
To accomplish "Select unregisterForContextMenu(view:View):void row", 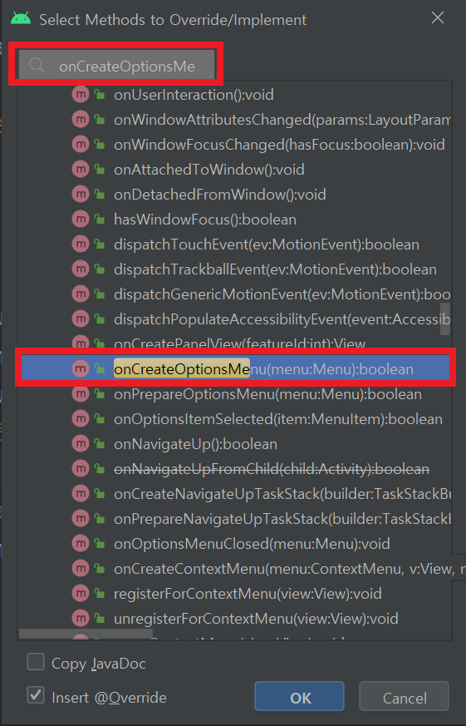I will (x=234, y=619).
